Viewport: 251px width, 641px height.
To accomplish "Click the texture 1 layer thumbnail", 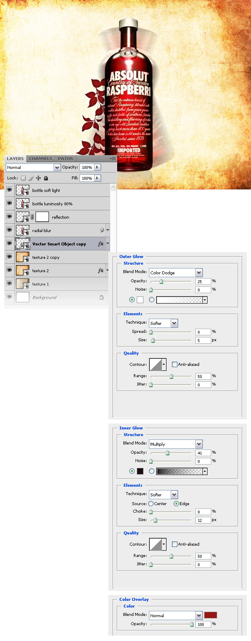I will point(23,284).
